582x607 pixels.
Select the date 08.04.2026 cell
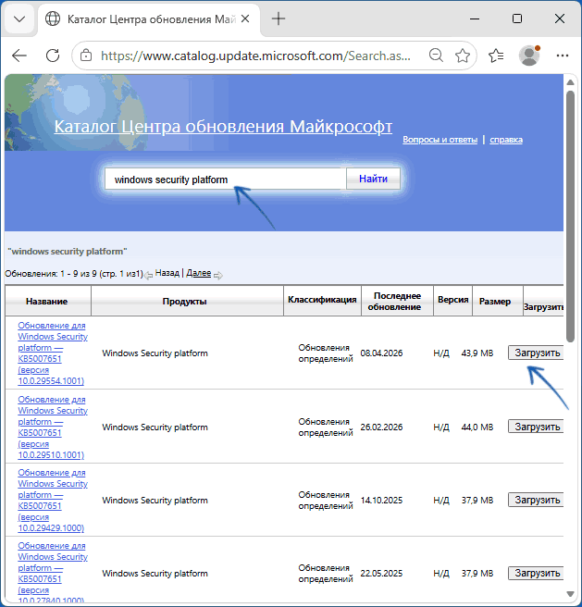point(381,353)
